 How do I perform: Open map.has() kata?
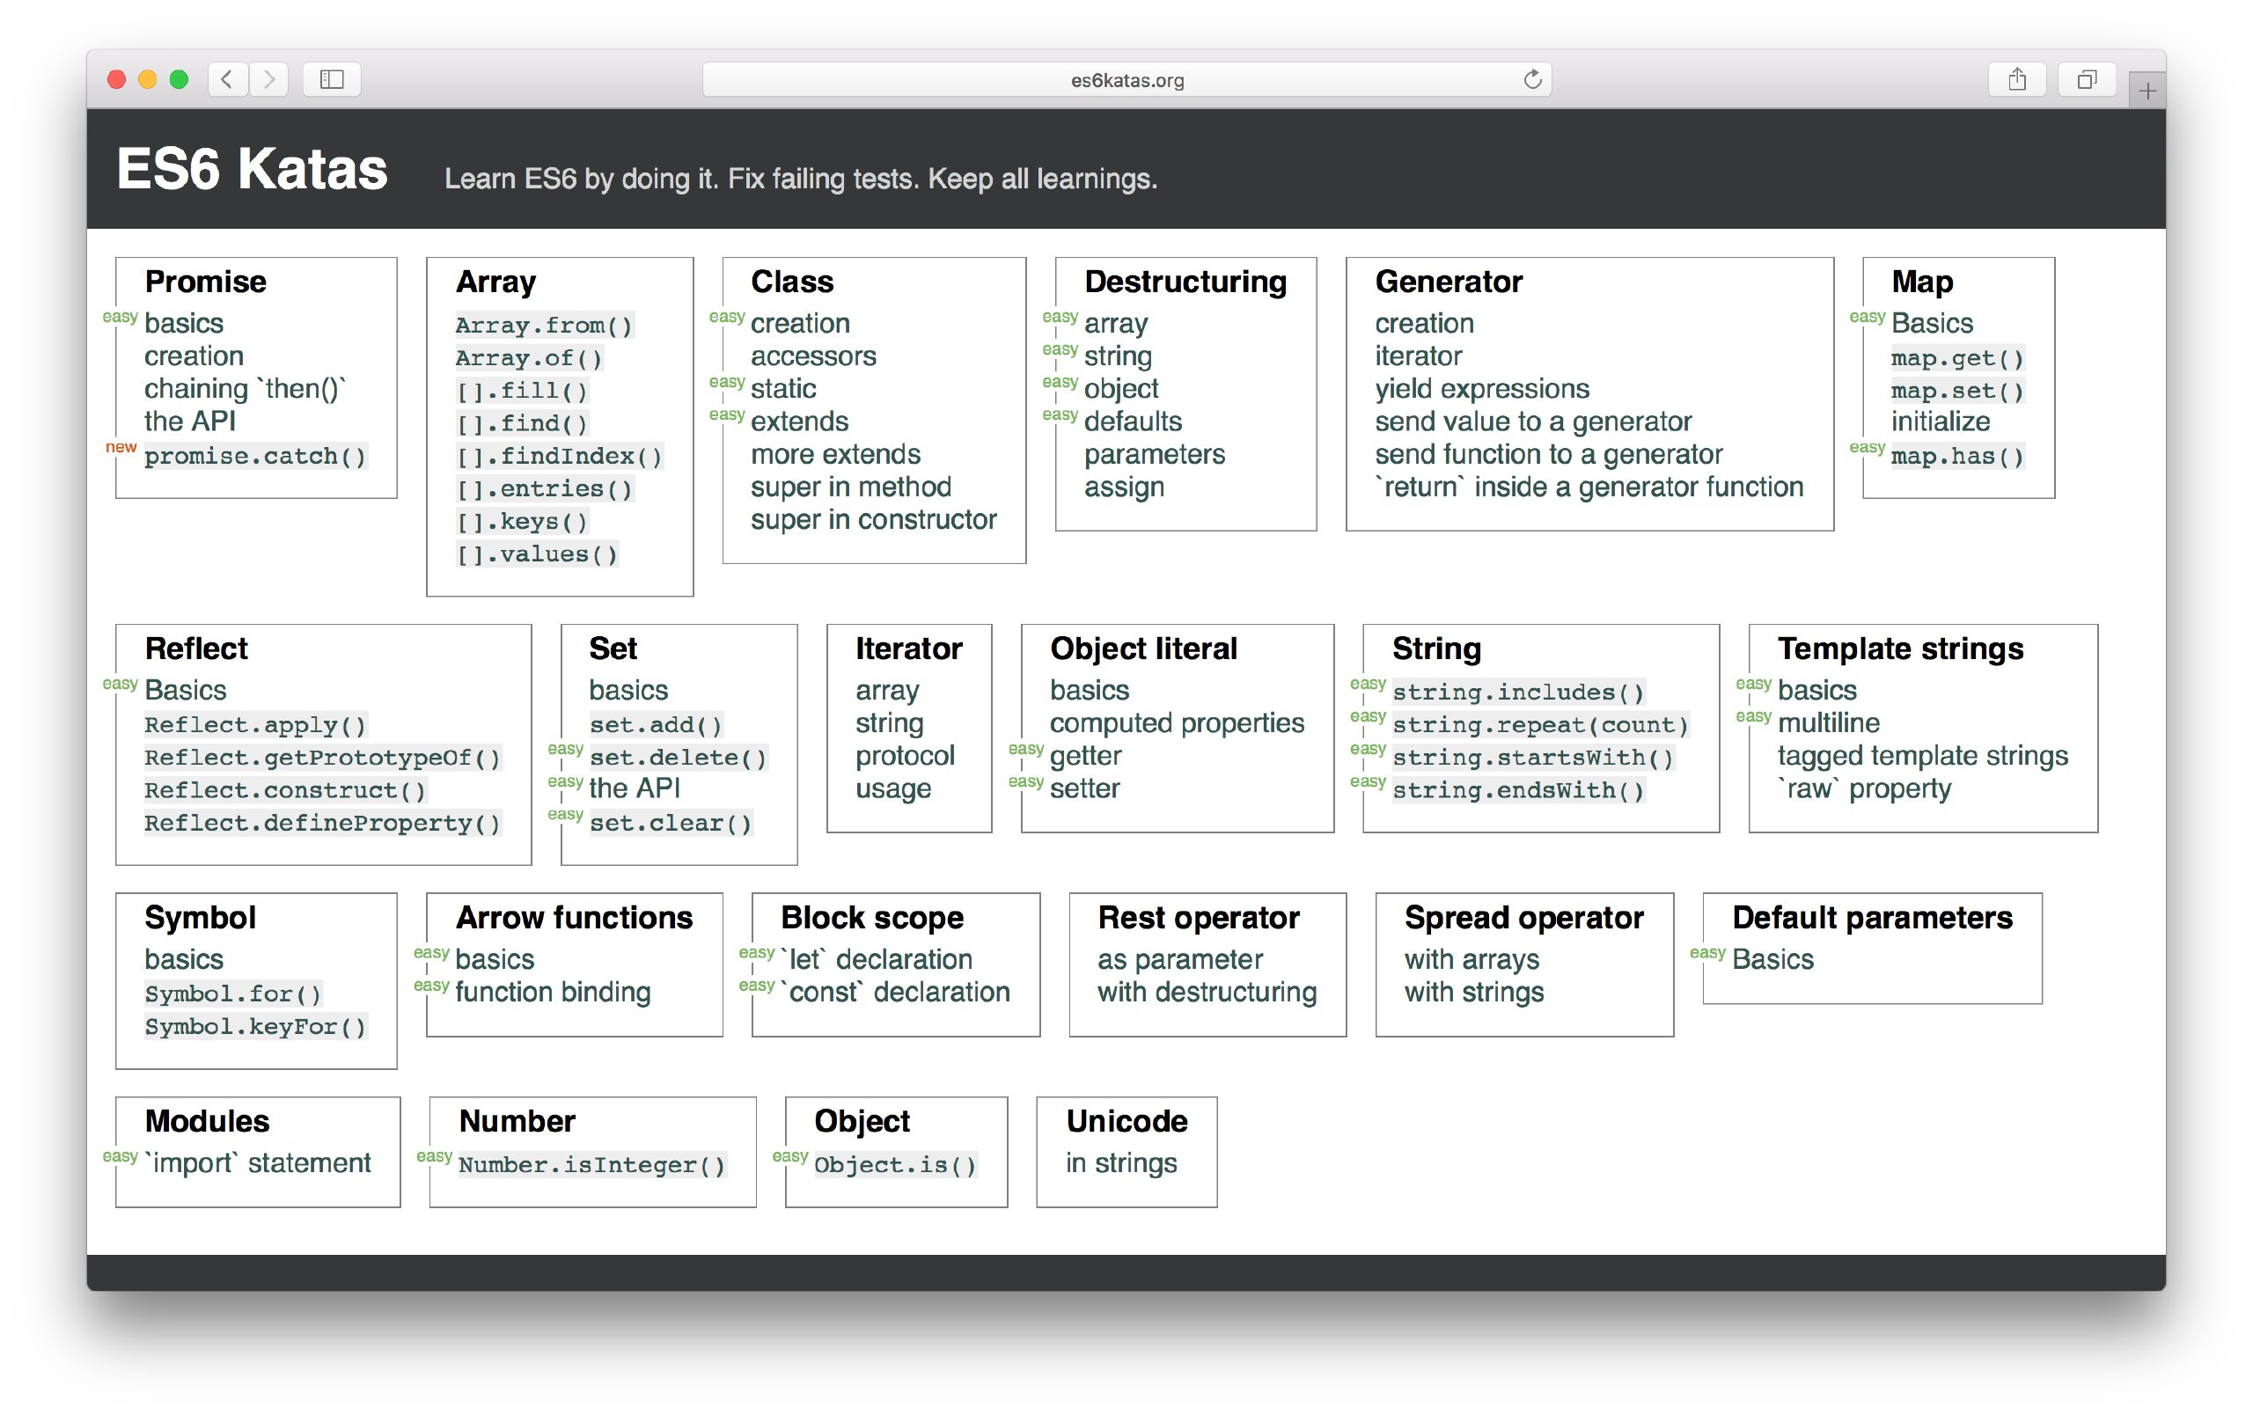click(x=1957, y=457)
